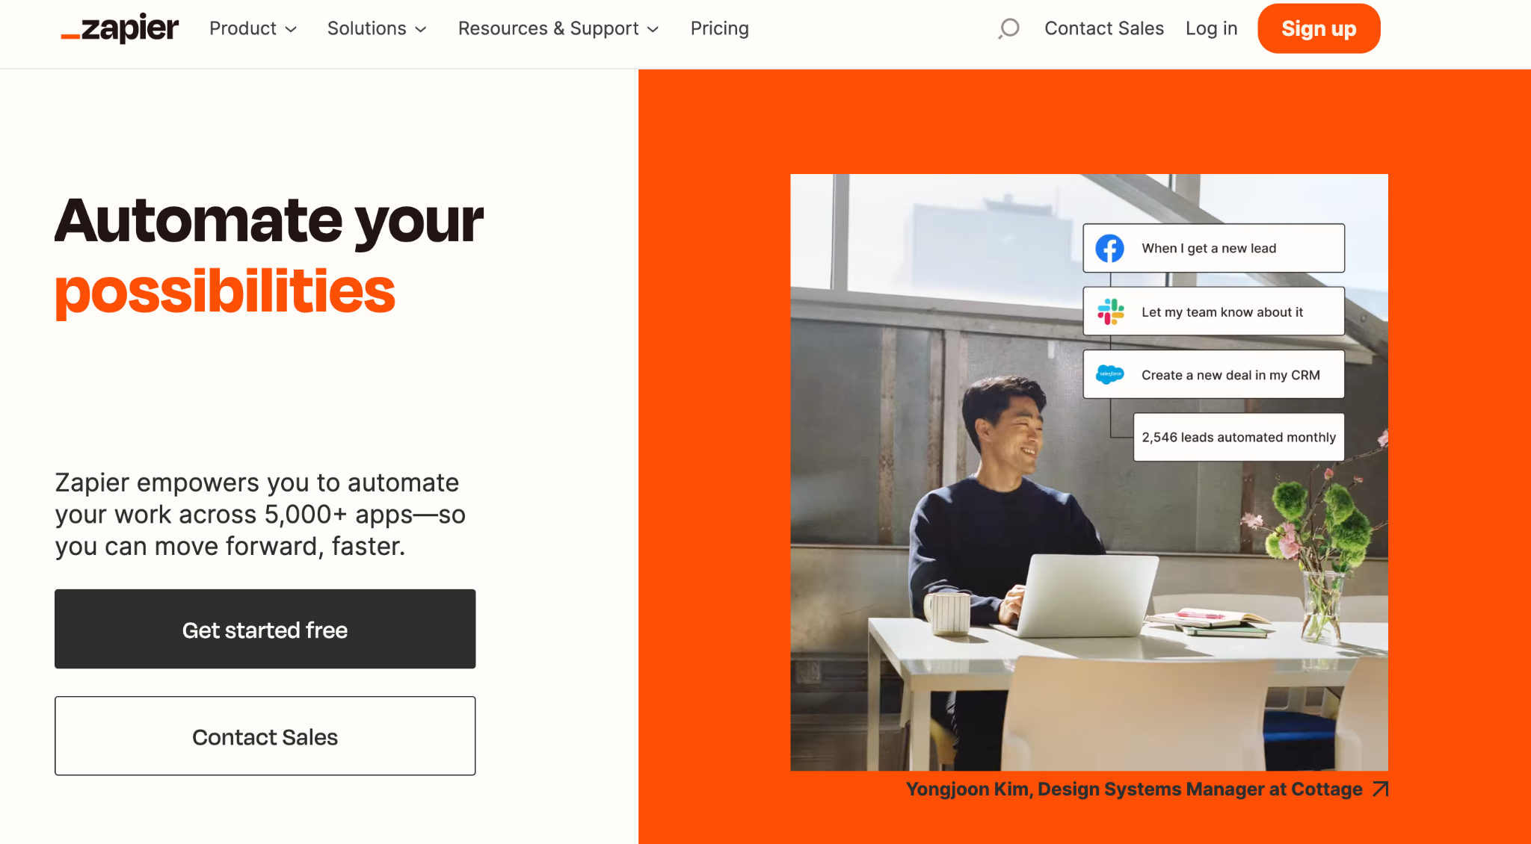Image resolution: width=1531 pixels, height=844 pixels.
Task: Click the 2546 leads automated monthly badge
Action: click(1238, 435)
